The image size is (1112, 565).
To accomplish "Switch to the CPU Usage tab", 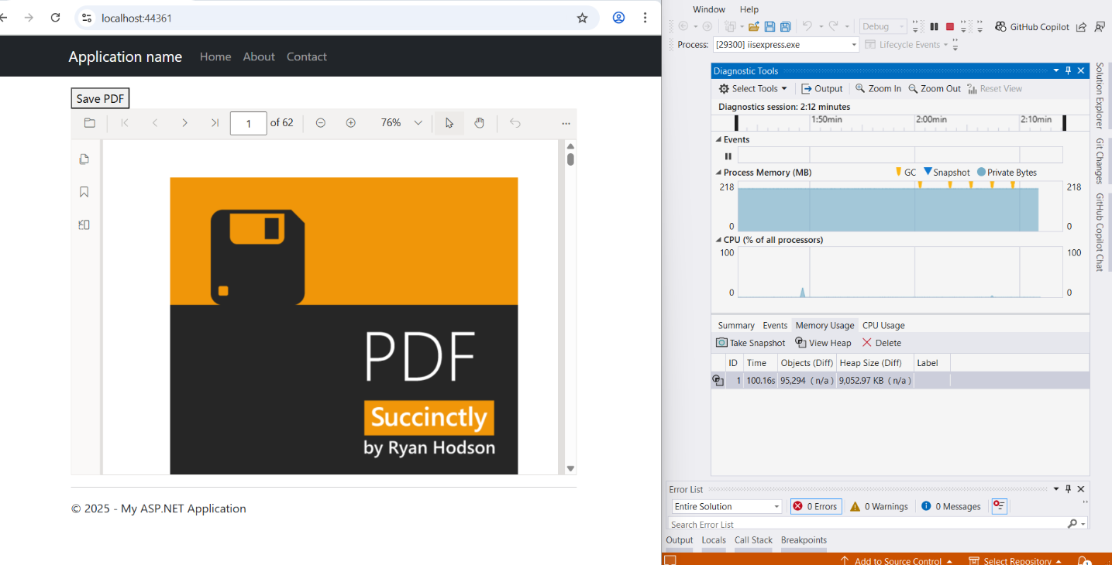I will pos(883,325).
